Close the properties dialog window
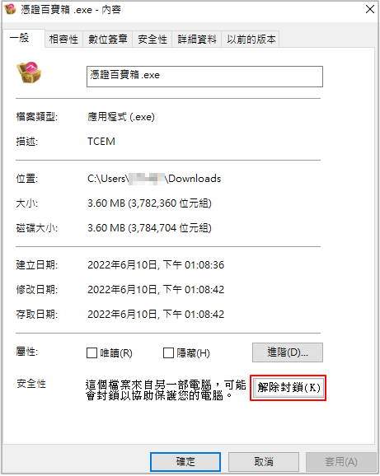This screenshot has height=476, width=380. point(369,9)
